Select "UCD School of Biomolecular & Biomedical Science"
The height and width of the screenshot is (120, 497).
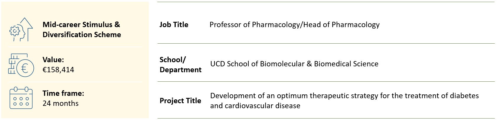pos(294,64)
